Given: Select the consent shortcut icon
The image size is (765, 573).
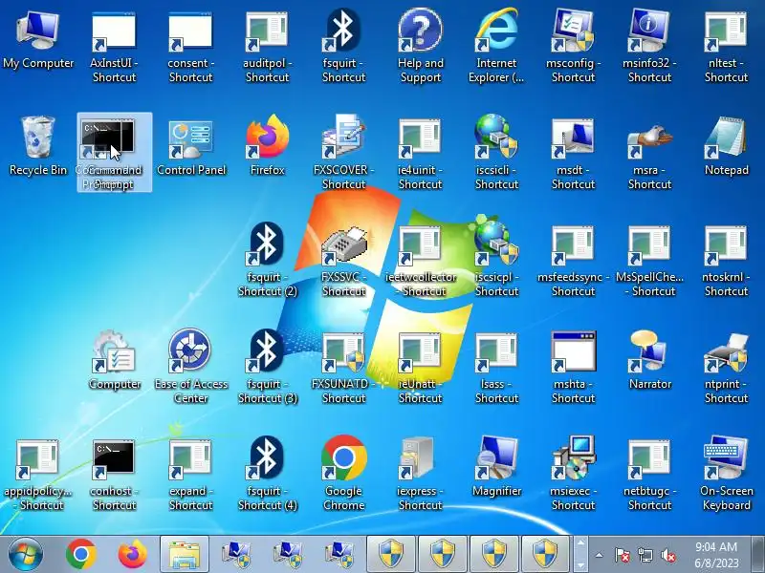Looking at the screenshot, I should [190, 46].
